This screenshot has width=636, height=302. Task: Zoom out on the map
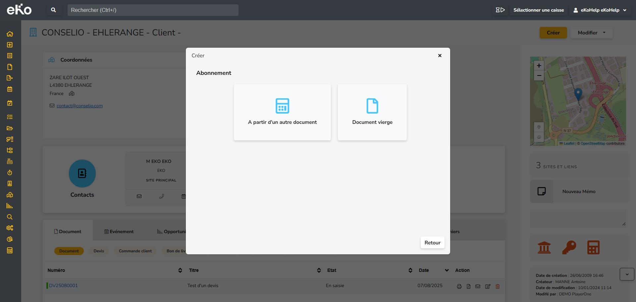539,75
